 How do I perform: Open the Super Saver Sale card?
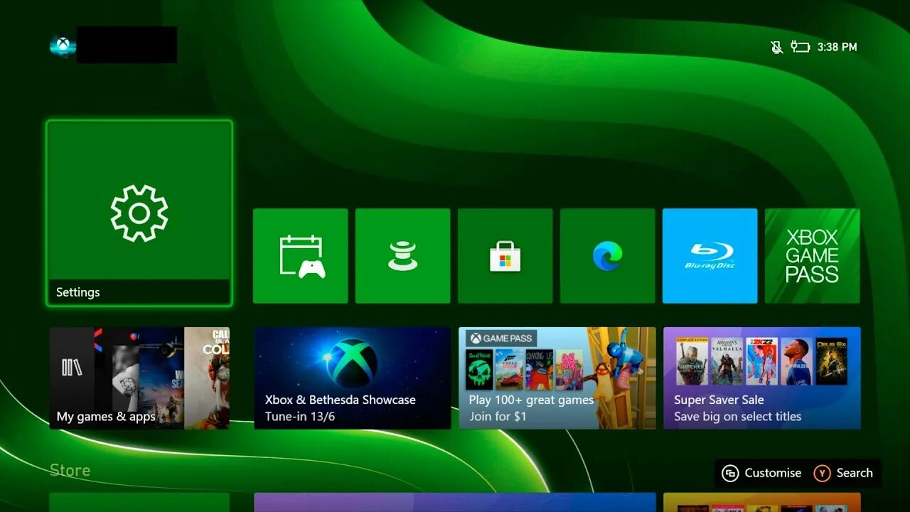point(762,378)
